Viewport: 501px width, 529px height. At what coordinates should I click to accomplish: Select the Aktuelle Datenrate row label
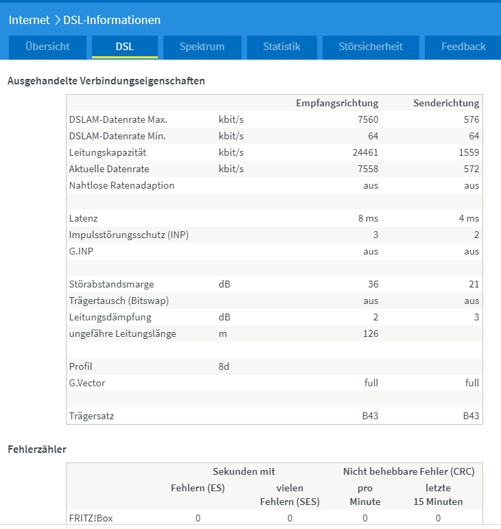pyautogui.click(x=109, y=169)
